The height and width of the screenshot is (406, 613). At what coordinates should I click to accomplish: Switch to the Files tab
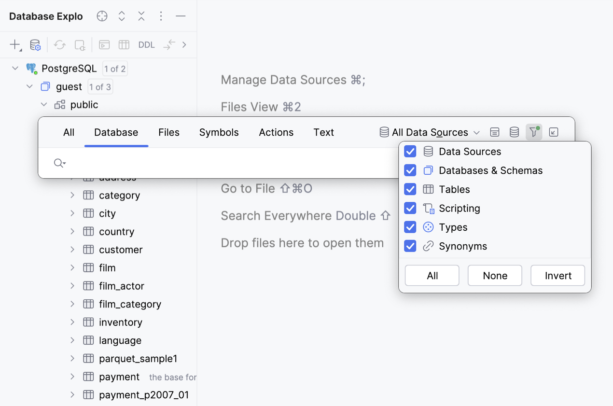(168, 132)
